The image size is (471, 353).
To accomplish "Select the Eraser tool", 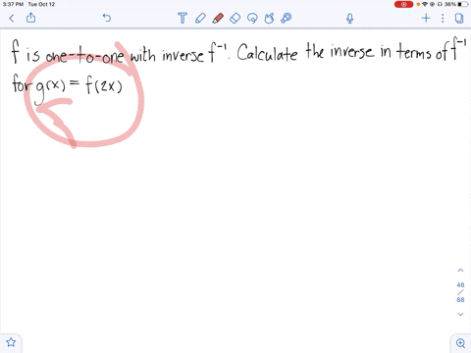I will point(235,18).
